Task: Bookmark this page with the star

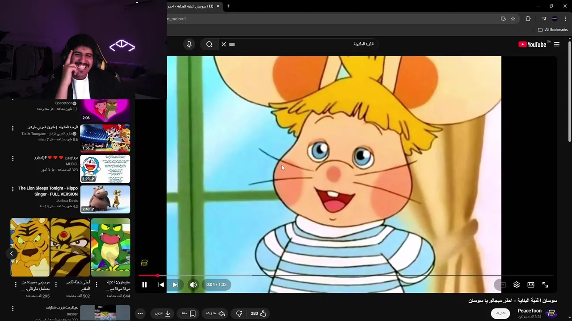Action: pyautogui.click(x=513, y=19)
